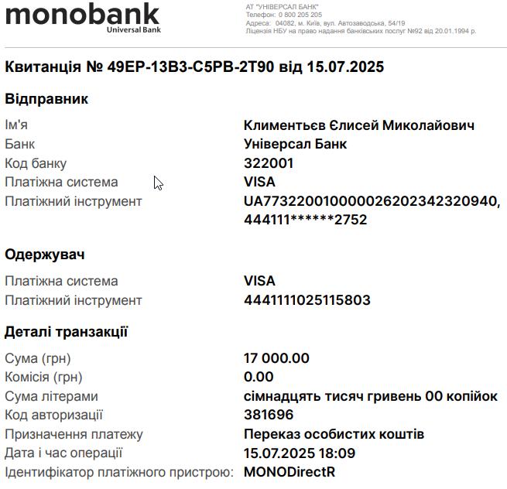Image resolution: width=507 pixels, height=489 pixels.
Task: Click the masked card number 444111******2752
Action: [x=306, y=220]
